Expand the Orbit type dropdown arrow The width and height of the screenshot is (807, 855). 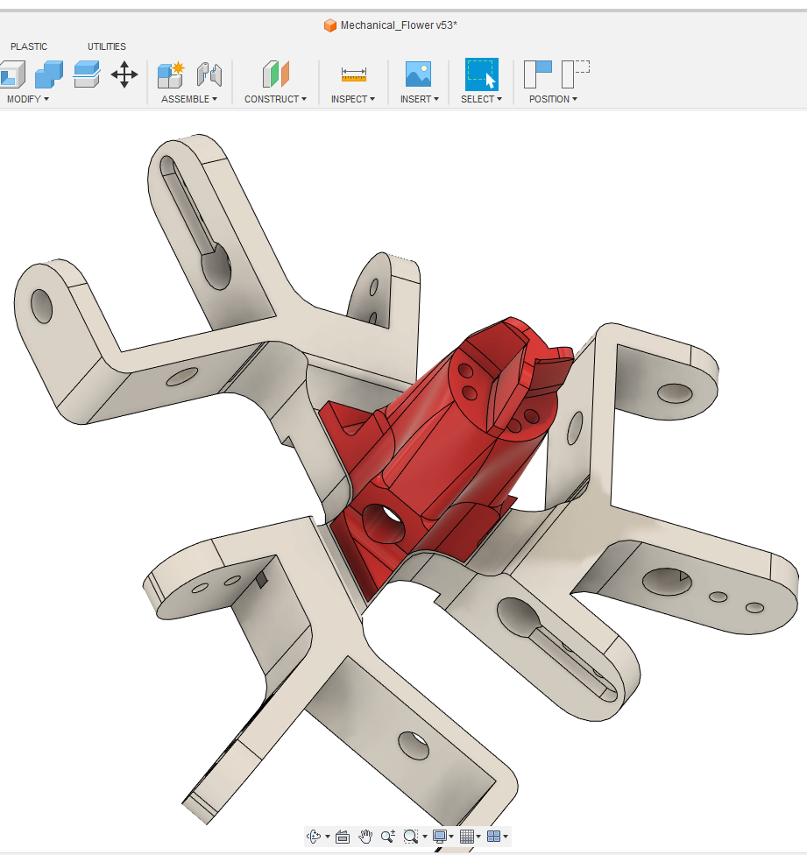pyautogui.click(x=327, y=837)
